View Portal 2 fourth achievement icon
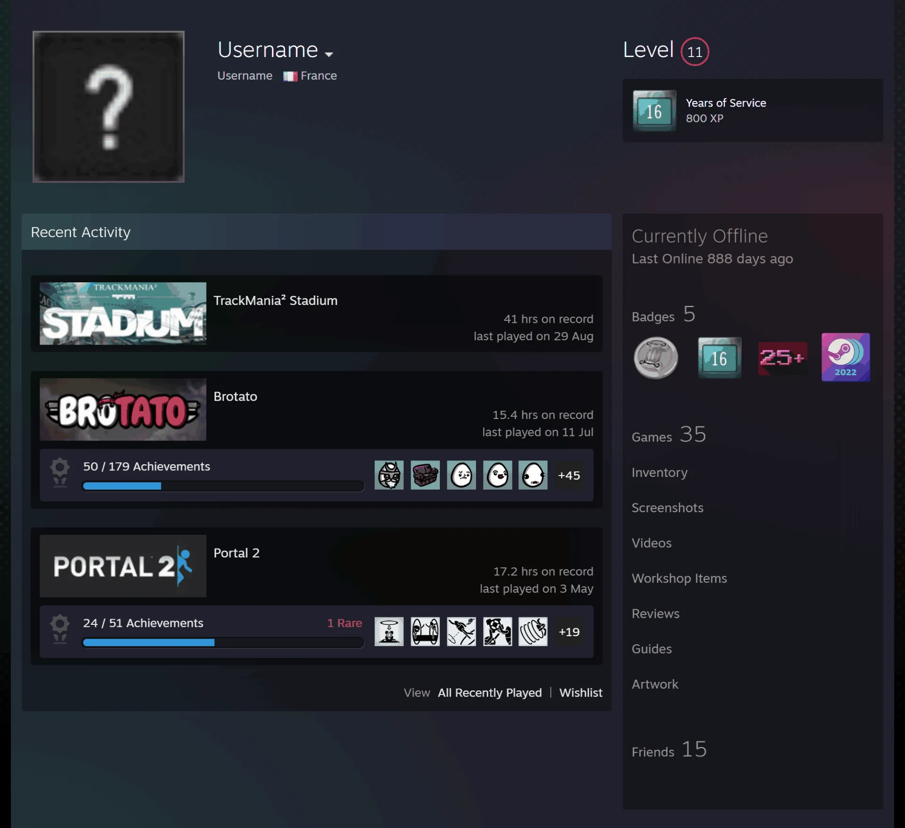The width and height of the screenshot is (905, 828). tap(497, 631)
